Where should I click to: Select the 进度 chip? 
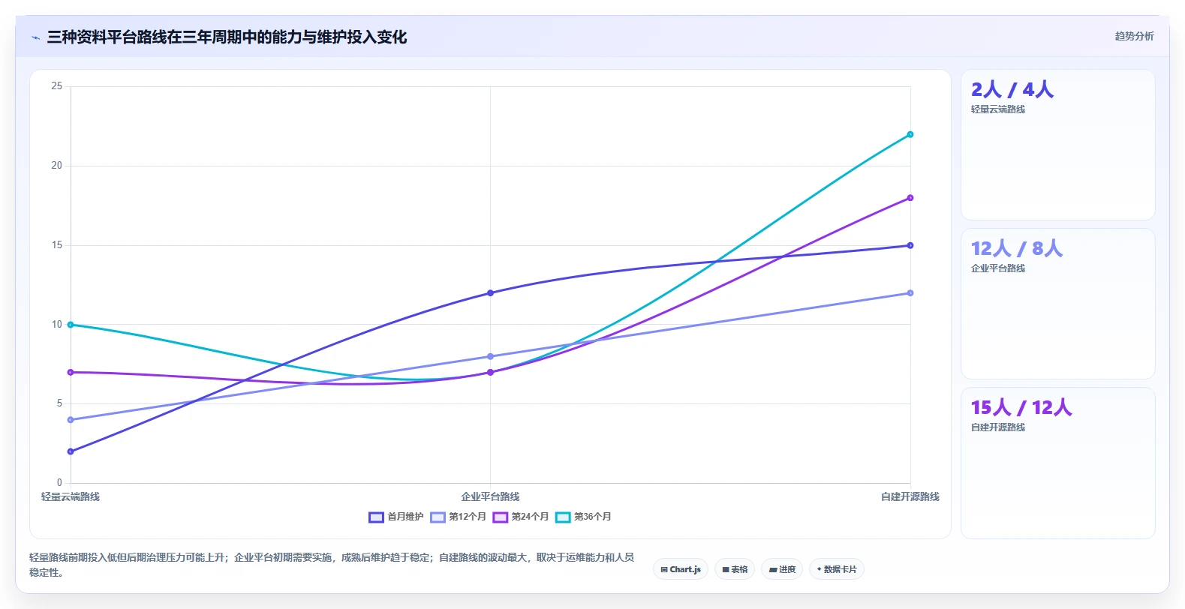point(782,569)
